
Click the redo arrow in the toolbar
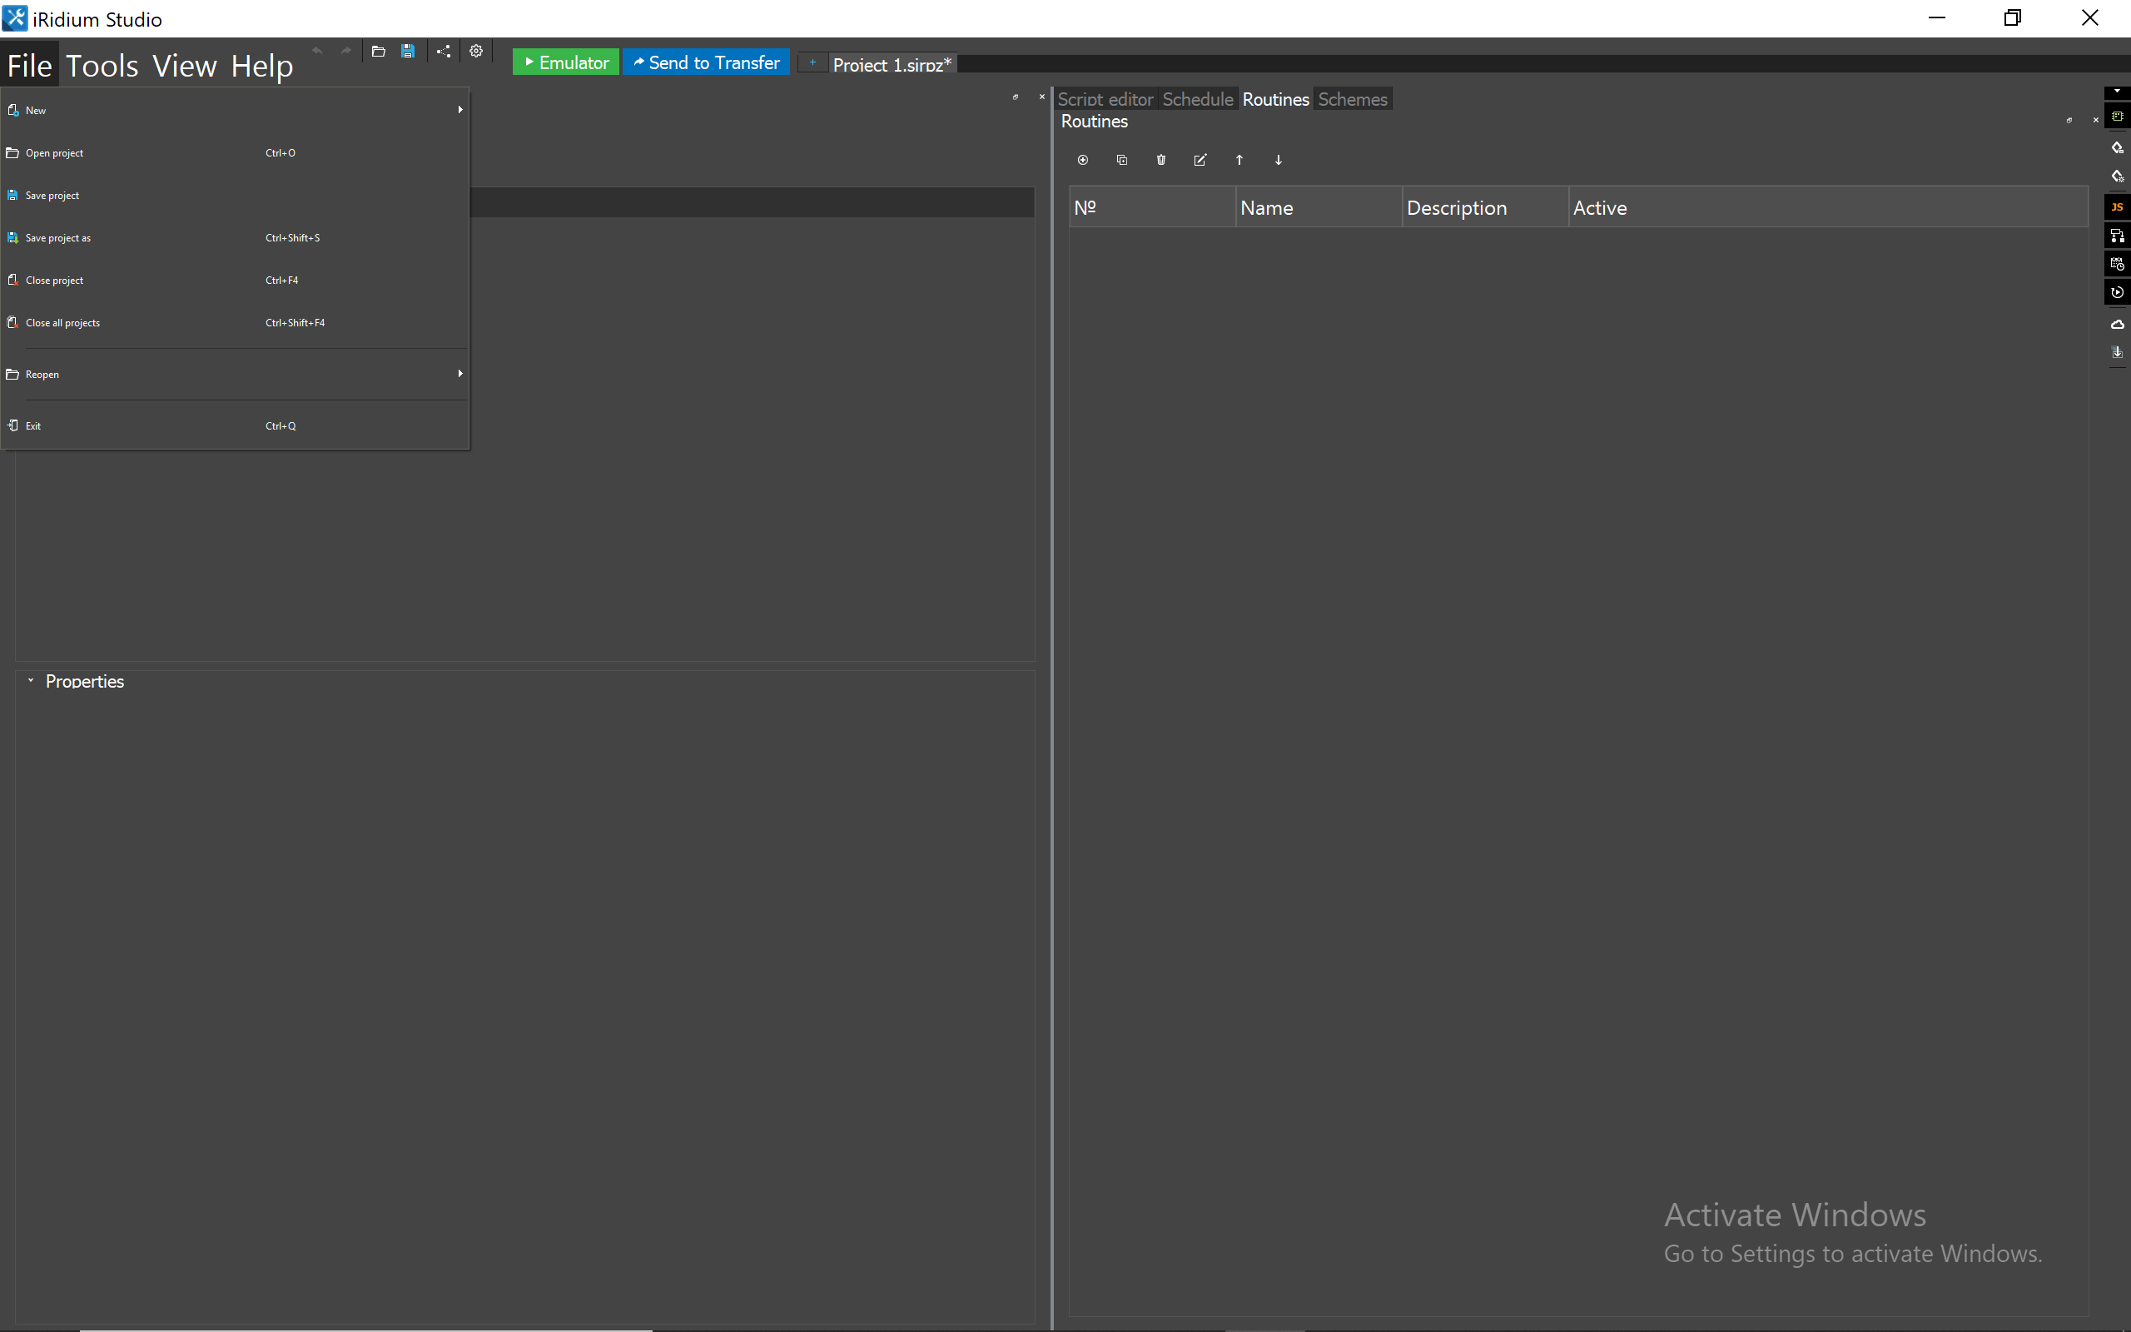coord(346,51)
